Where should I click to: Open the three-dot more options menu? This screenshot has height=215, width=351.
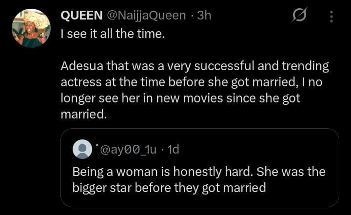(x=331, y=17)
